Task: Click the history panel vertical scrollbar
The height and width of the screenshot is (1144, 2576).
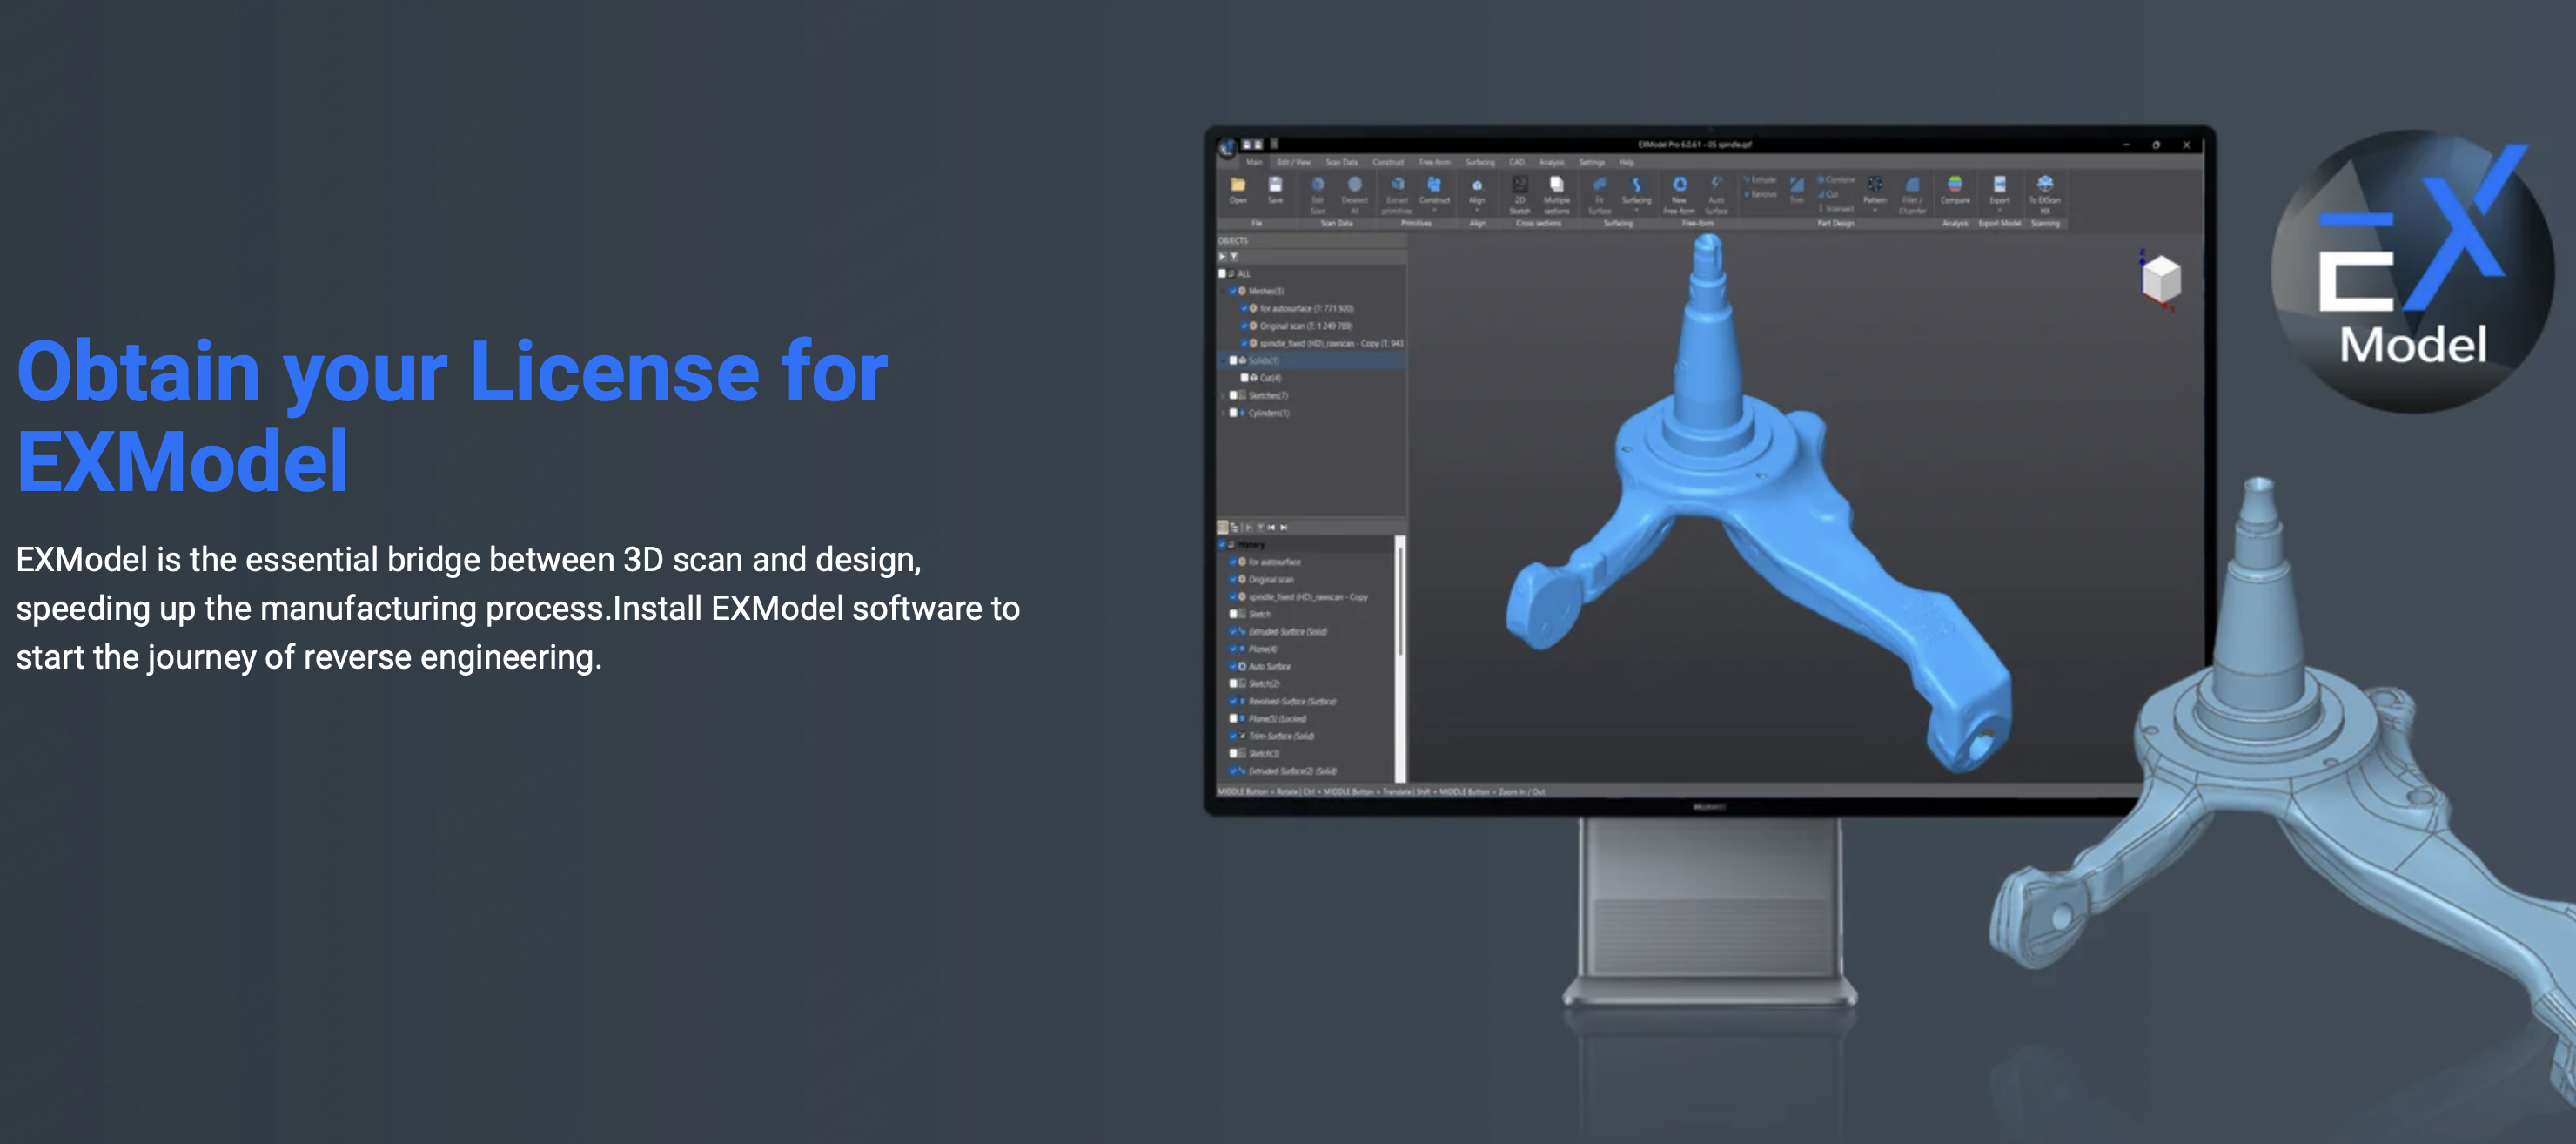Action: 1400,600
